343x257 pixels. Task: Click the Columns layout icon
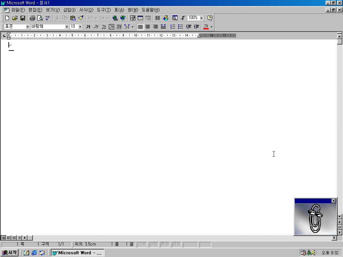(157, 18)
